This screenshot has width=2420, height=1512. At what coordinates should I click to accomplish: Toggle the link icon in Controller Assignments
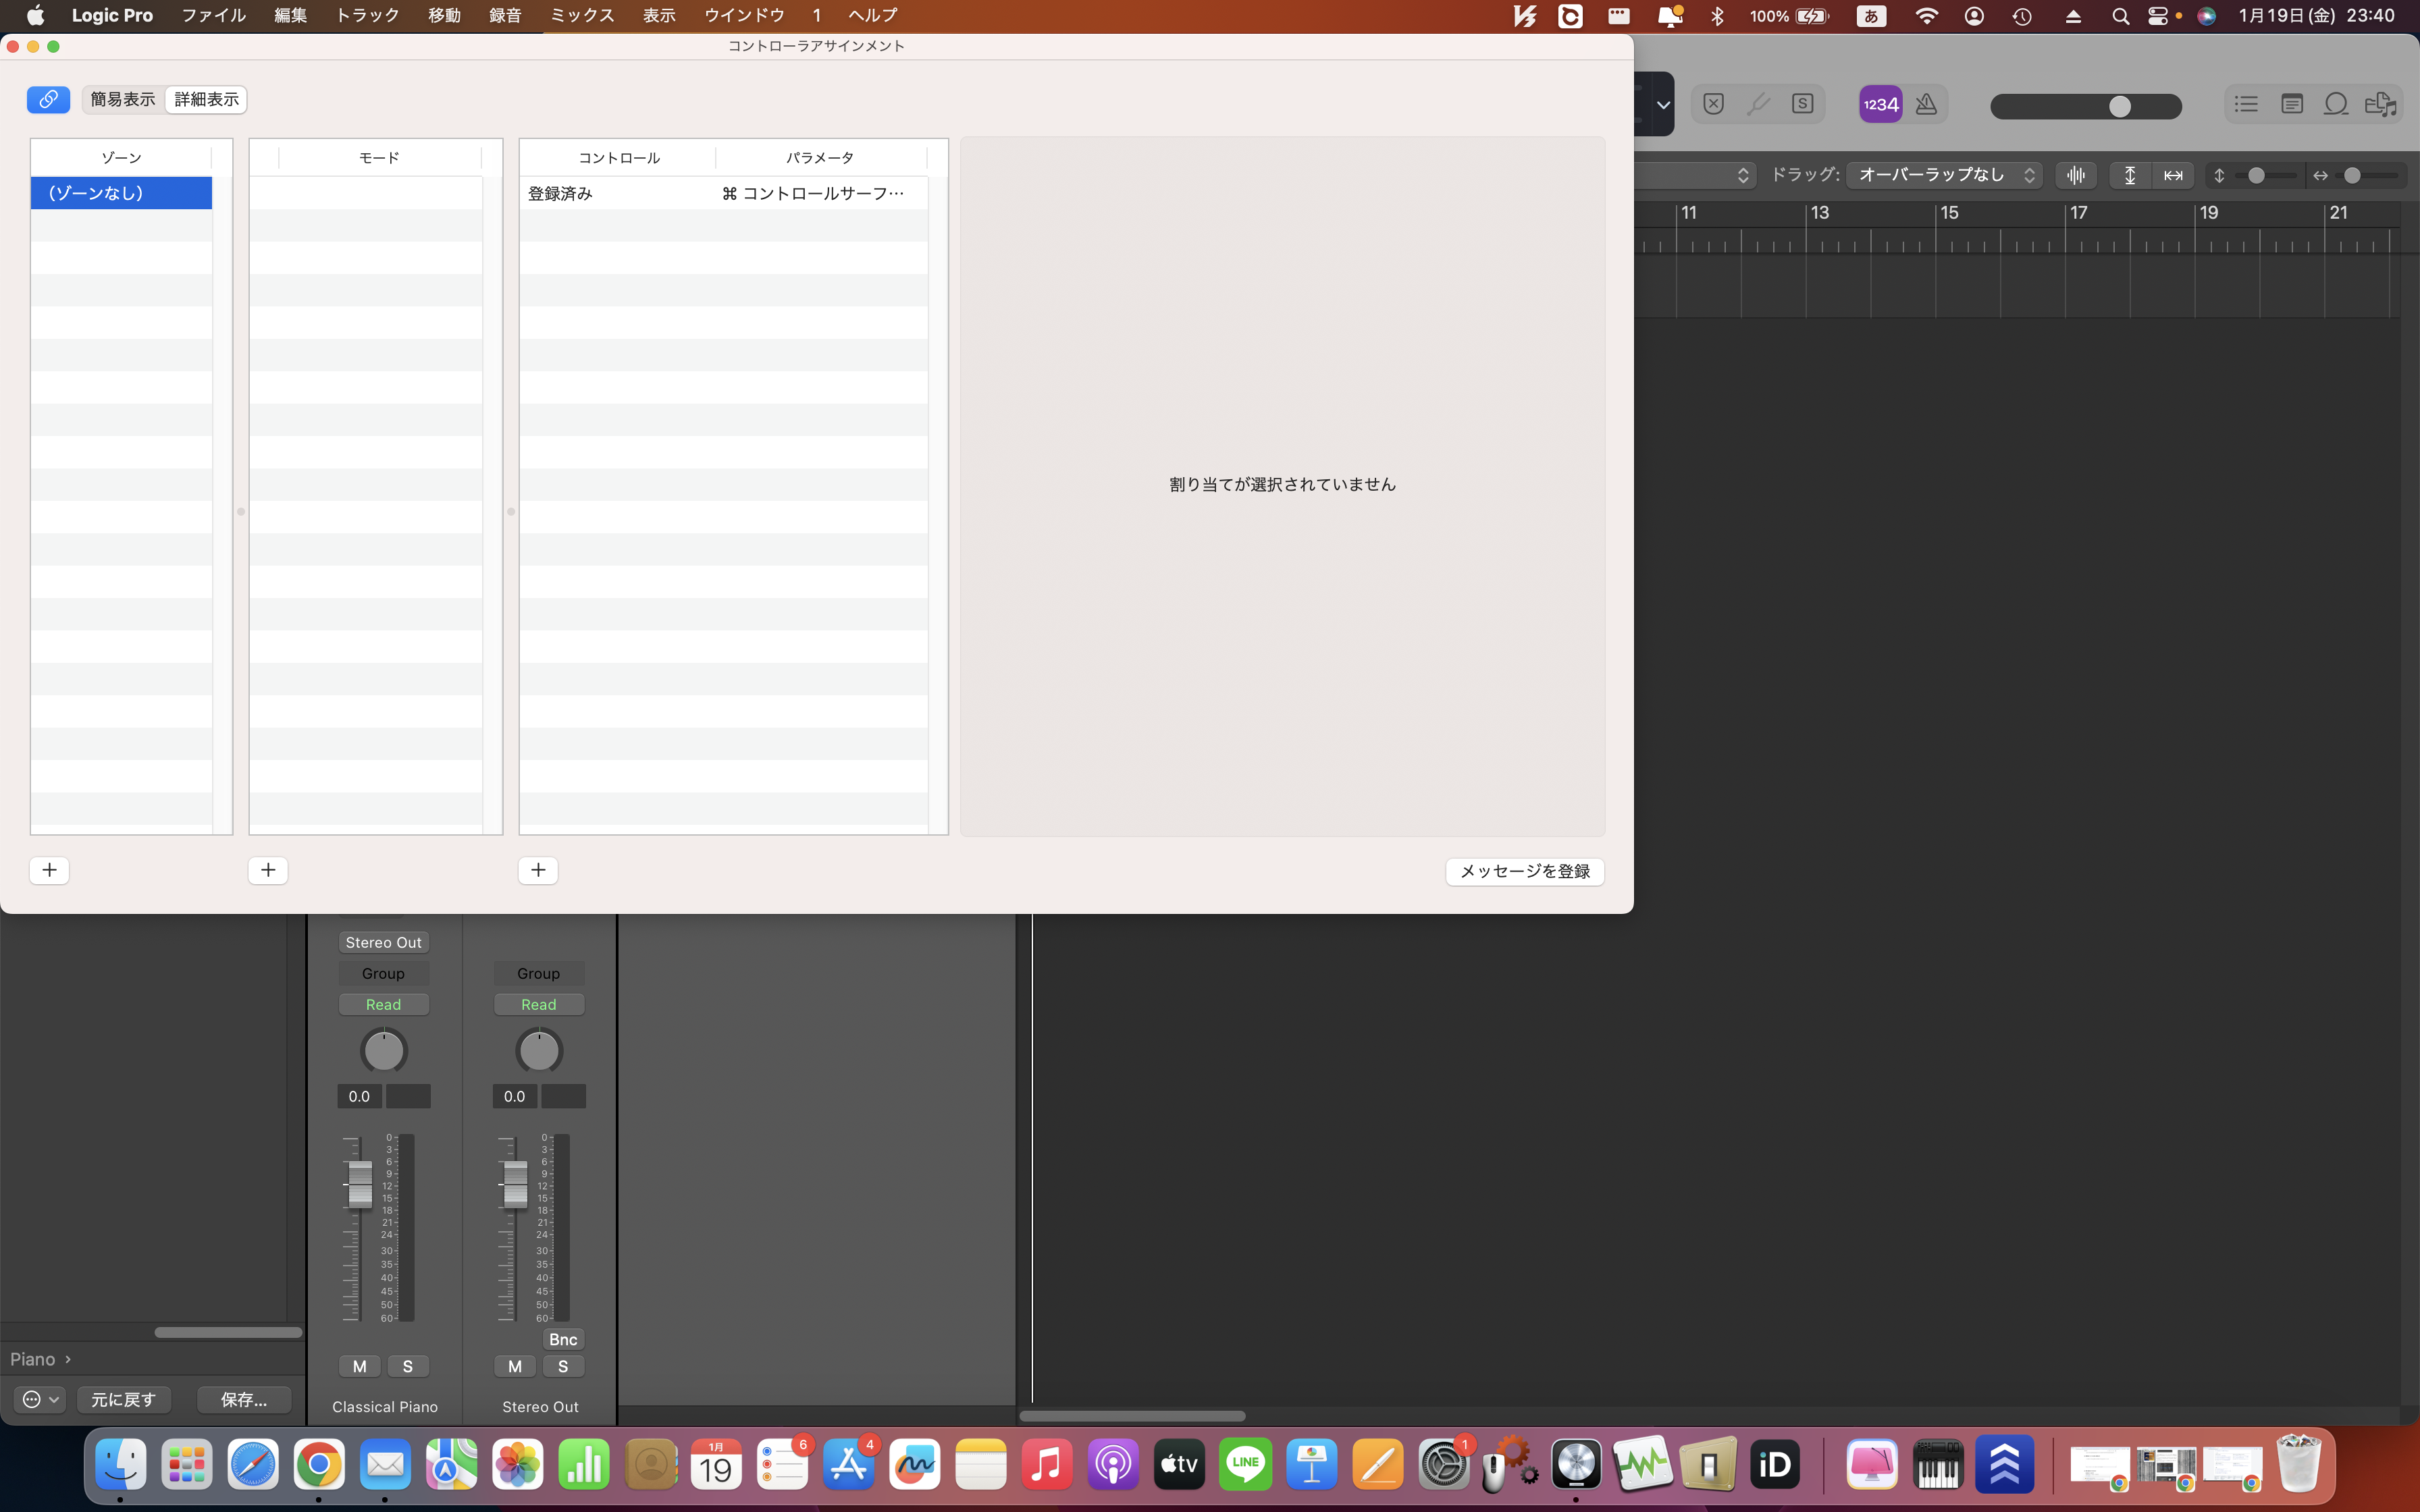pos(48,99)
